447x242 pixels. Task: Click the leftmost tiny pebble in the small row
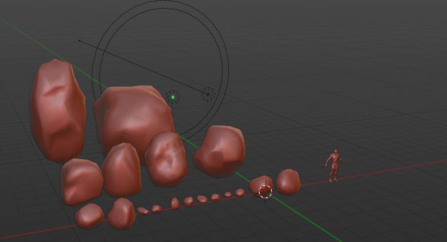143,211
